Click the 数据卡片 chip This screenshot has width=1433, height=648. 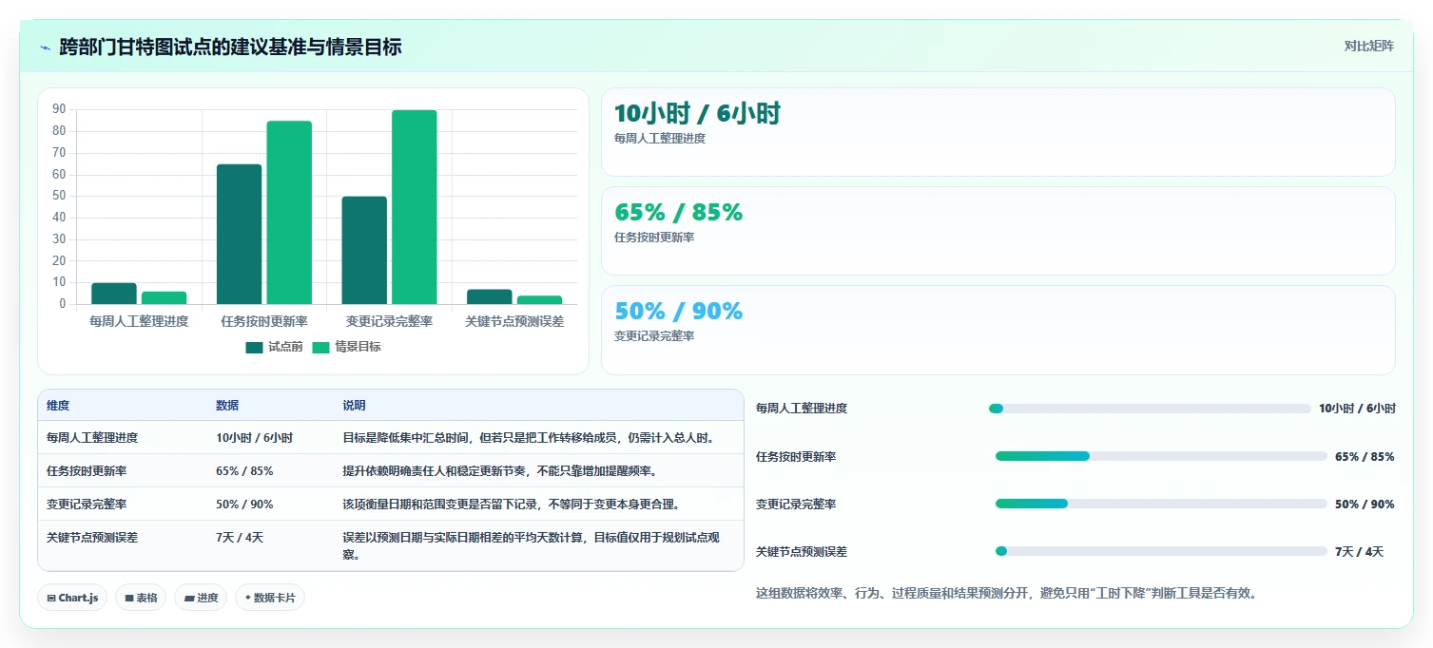270,598
